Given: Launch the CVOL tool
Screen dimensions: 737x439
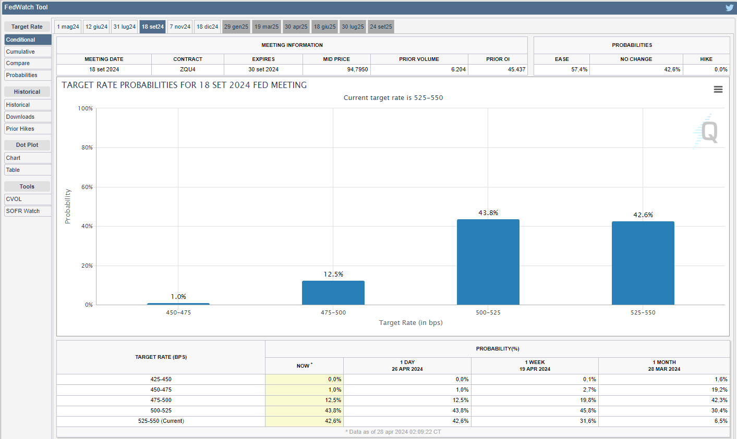Looking at the screenshot, I should tap(28, 199).
